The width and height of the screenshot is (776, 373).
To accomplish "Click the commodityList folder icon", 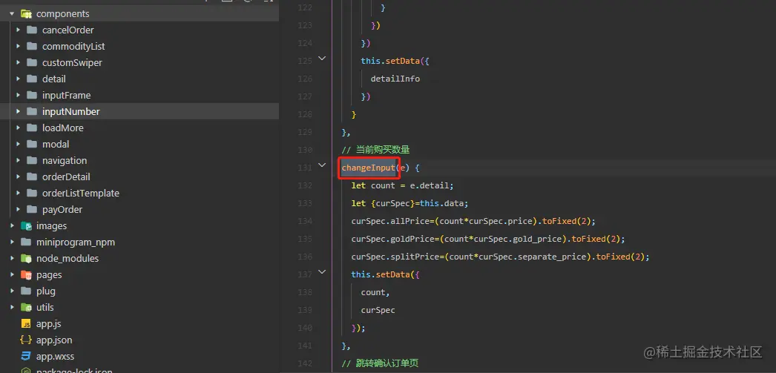I will (32, 47).
